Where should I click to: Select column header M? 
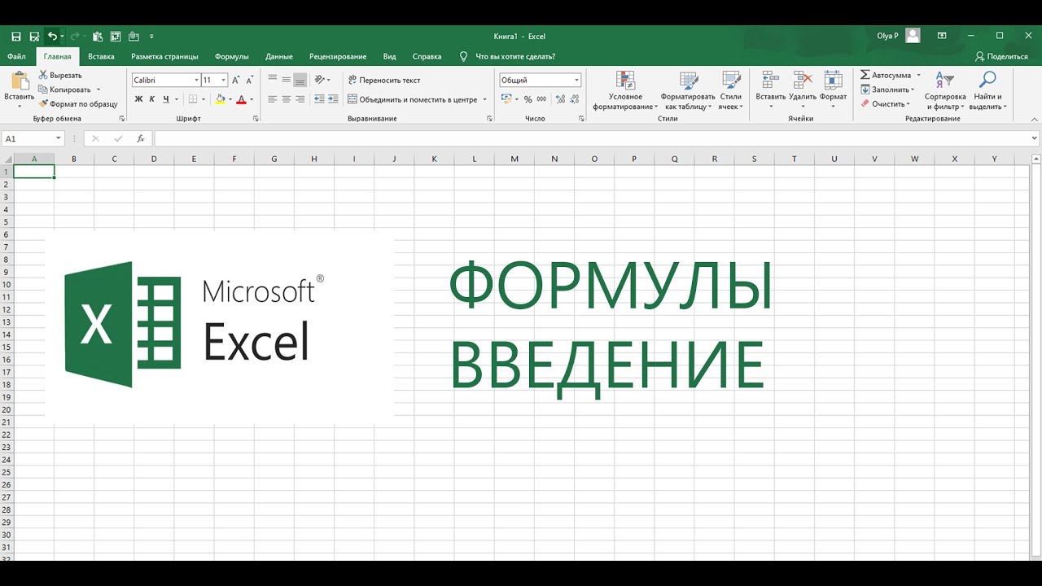tap(514, 159)
